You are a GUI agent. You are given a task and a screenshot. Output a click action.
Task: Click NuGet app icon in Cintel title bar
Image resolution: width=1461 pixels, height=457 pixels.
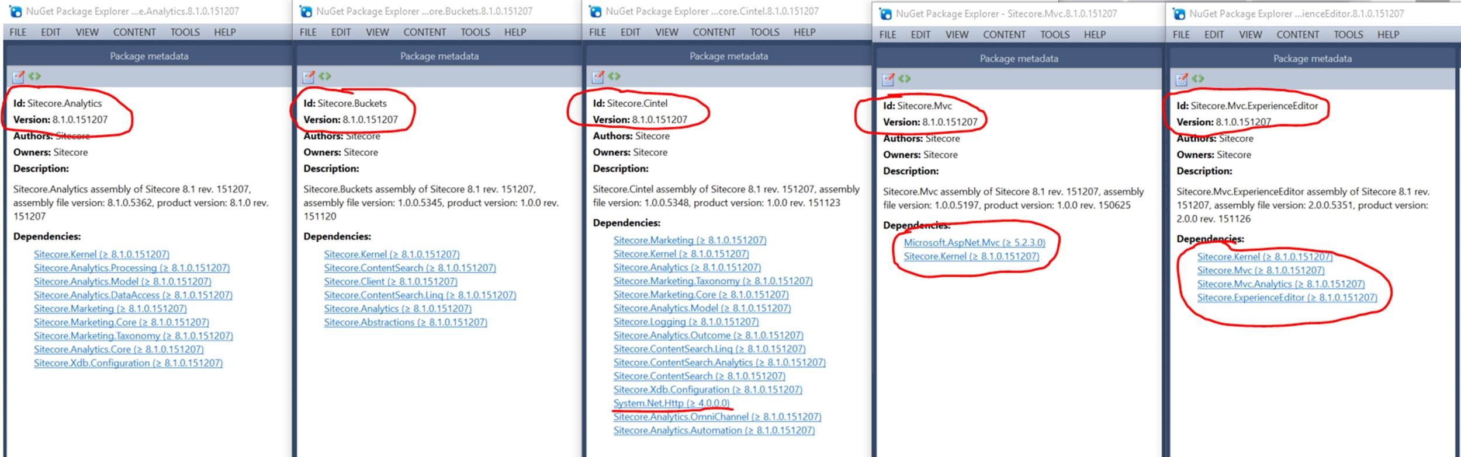[x=595, y=11]
